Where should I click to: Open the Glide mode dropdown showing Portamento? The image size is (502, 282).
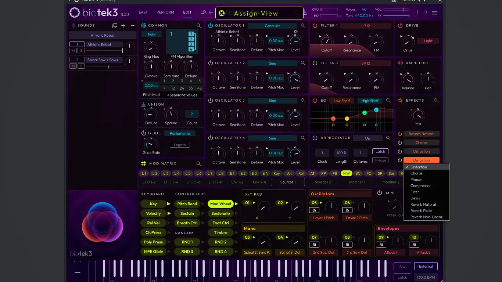point(180,133)
